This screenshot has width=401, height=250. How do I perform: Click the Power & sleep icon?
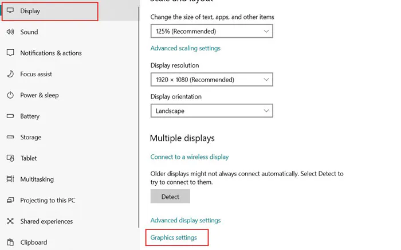point(10,95)
